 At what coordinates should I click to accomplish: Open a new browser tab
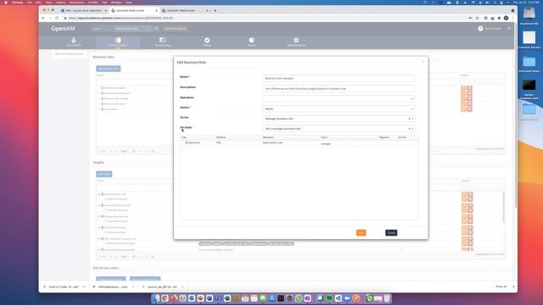click(x=215, y=11)
